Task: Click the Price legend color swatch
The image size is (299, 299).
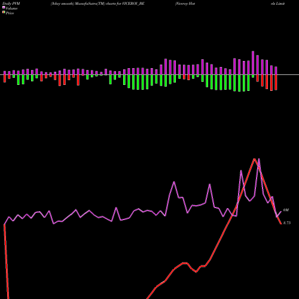Action: coord(4,13)
